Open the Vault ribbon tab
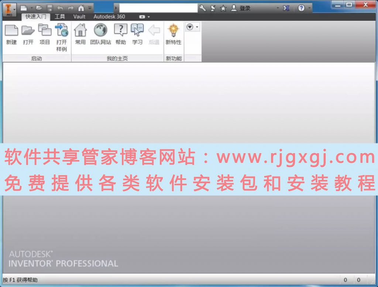 (x=79, y=17)
